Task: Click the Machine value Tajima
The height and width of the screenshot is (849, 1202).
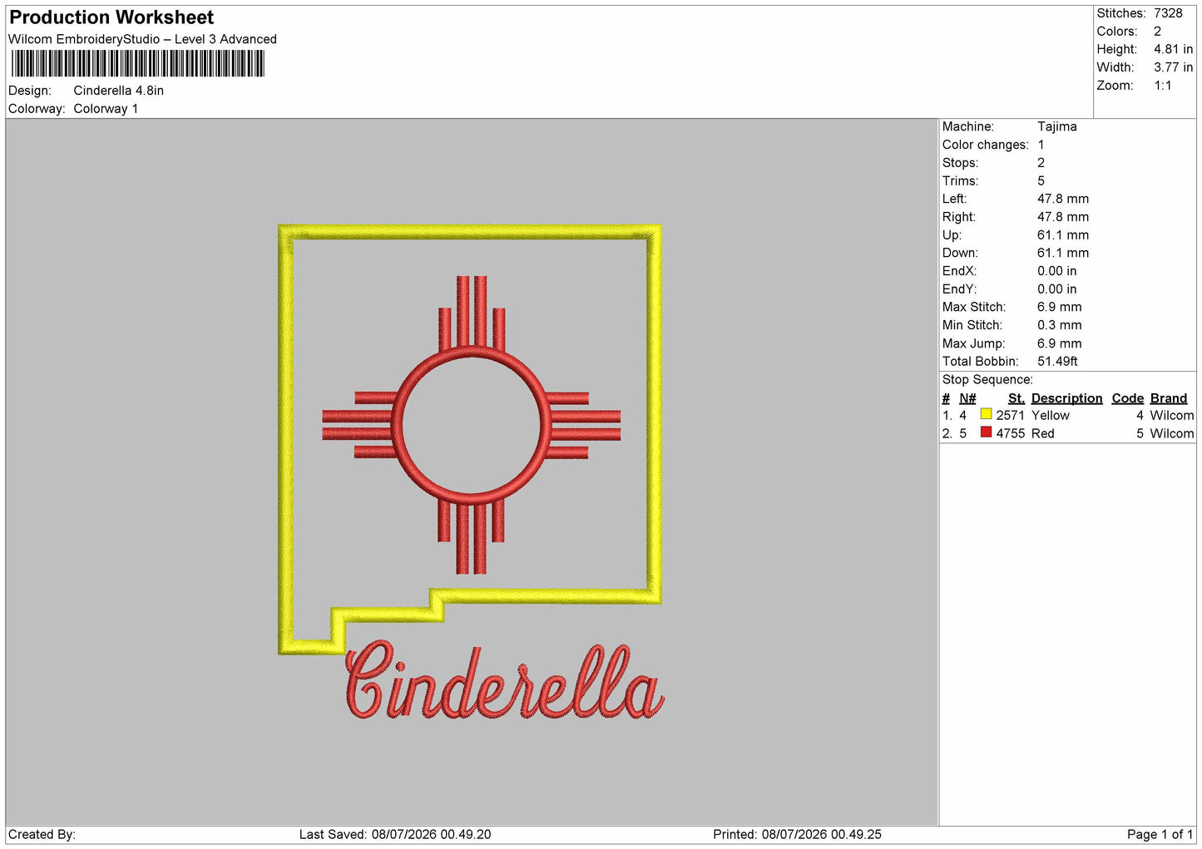Action: pos(1057,126)
